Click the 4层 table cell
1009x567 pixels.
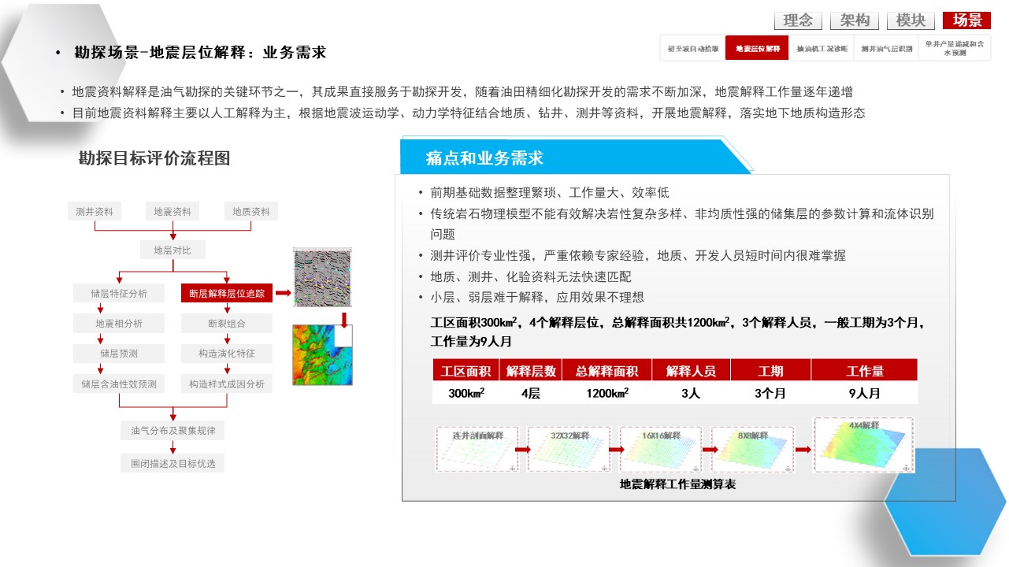531,393
